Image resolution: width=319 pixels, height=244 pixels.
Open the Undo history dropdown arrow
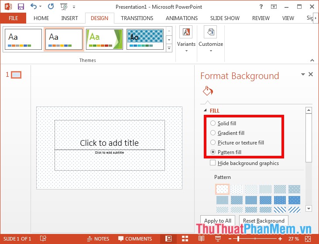click(40, 6)
